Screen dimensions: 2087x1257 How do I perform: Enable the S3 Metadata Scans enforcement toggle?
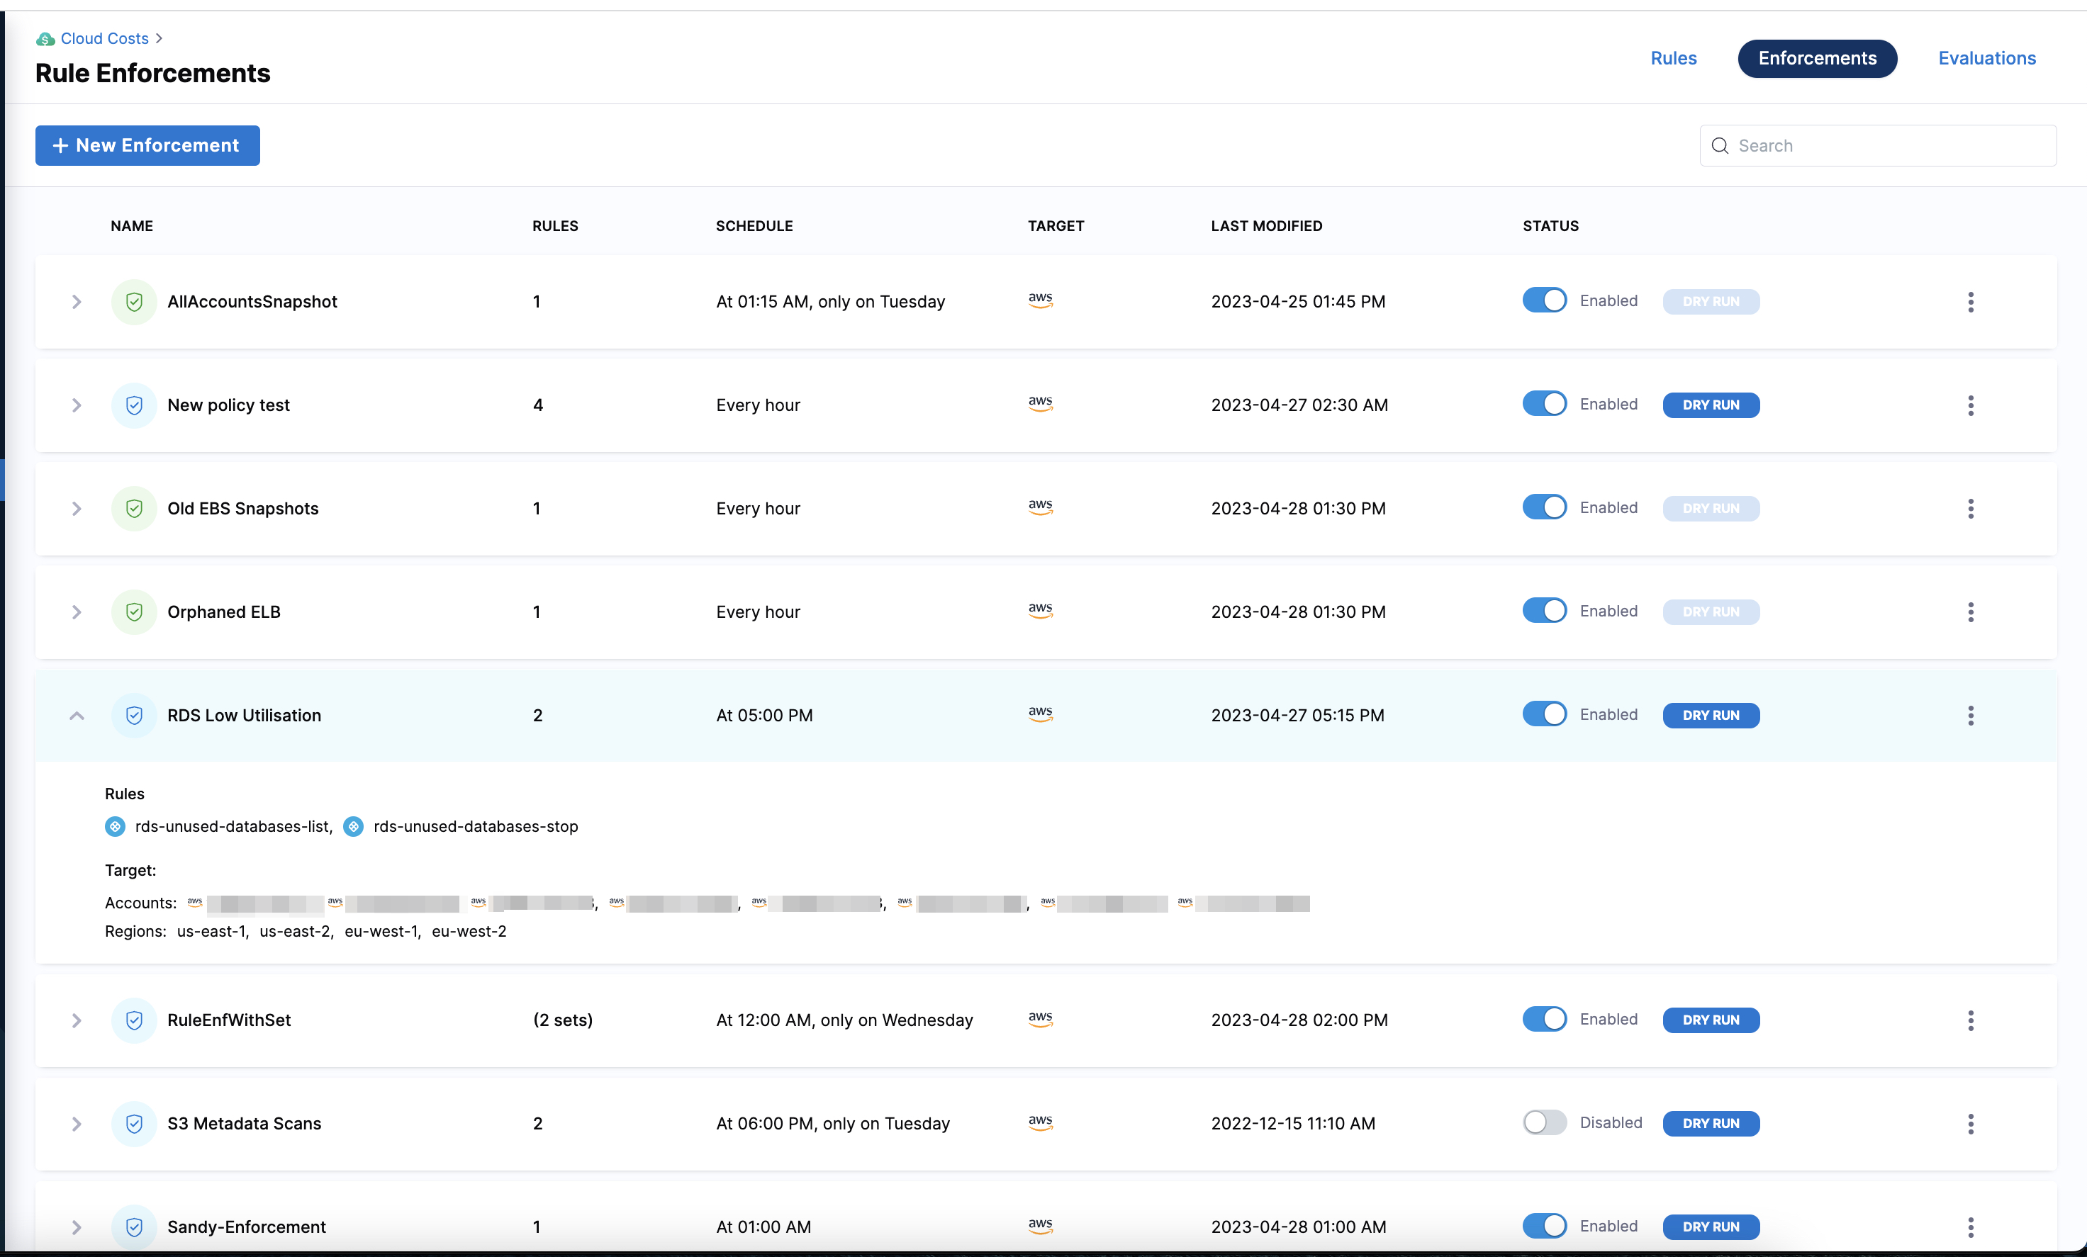click(1544, 1123)
